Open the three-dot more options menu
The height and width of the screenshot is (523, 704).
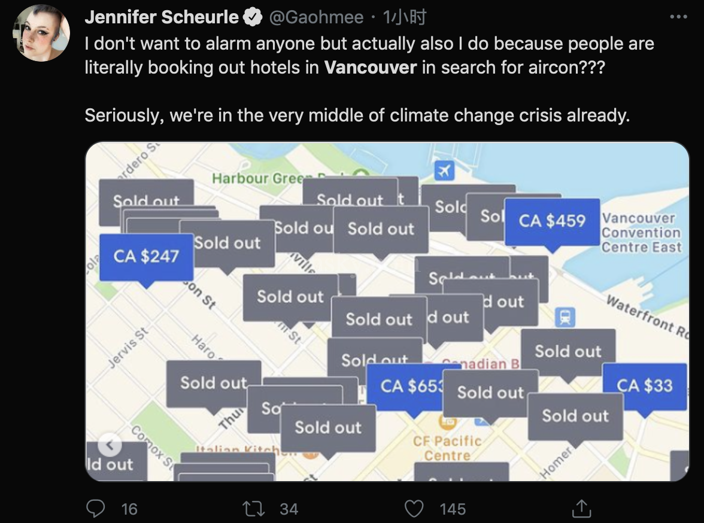pos(678,17)
